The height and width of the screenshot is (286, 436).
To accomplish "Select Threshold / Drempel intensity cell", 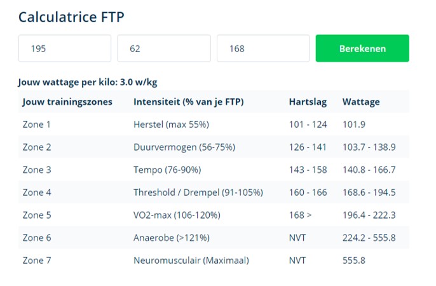I will coord(198,193).
